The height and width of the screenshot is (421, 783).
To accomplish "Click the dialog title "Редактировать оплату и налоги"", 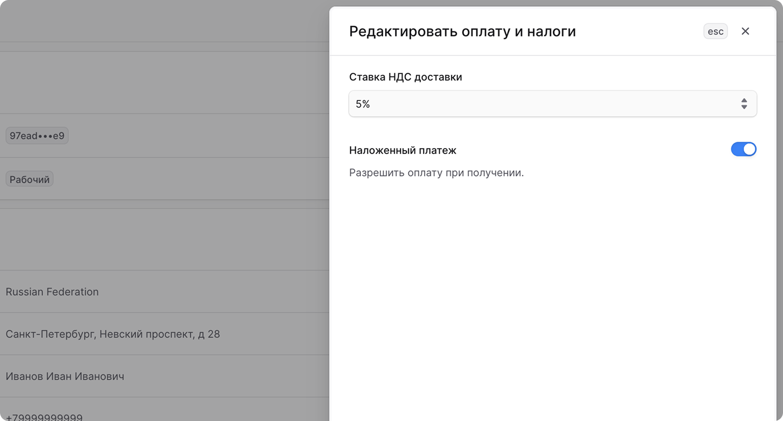I will (462, 31).
